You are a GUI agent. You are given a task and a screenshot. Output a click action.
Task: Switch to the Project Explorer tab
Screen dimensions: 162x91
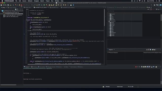12,7
